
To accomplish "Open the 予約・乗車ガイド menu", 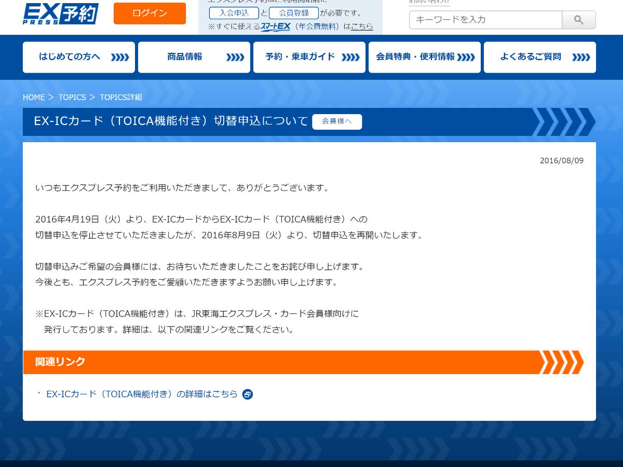I will (x=309, y=57).
